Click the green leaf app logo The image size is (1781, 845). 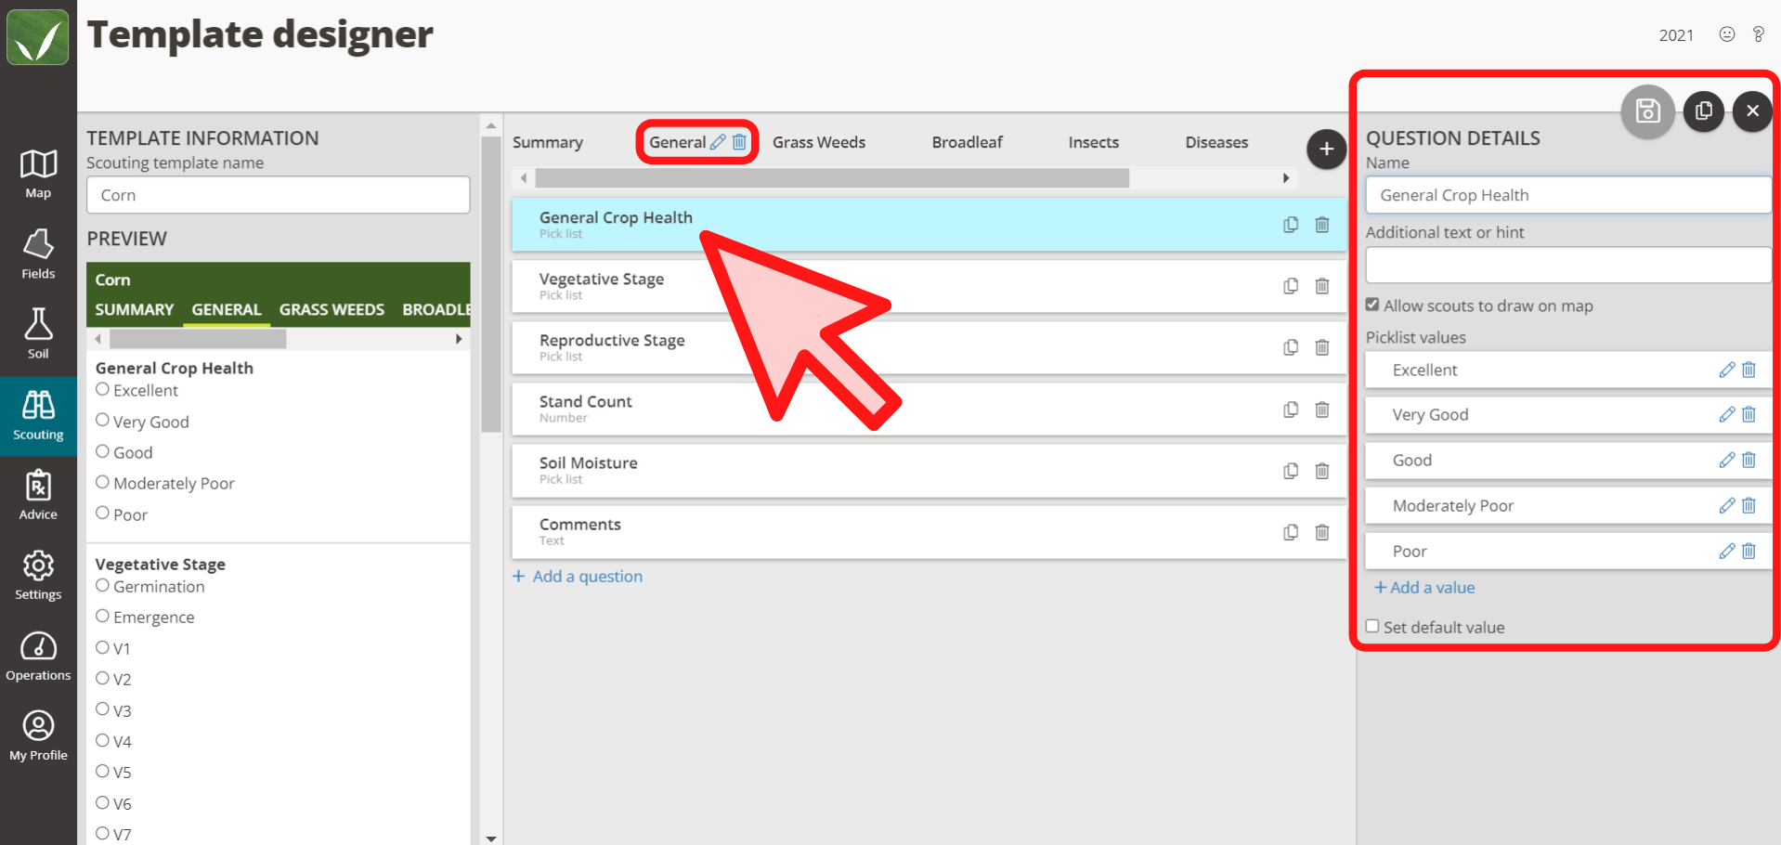(38, 37)
